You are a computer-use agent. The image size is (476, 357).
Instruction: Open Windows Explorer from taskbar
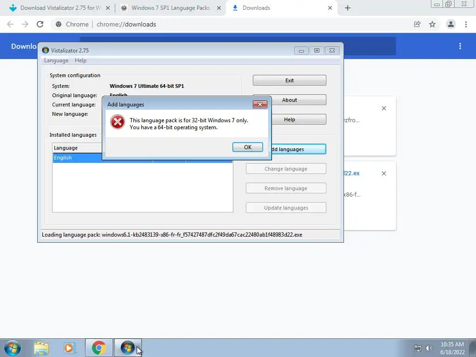[x=41, y=348]
